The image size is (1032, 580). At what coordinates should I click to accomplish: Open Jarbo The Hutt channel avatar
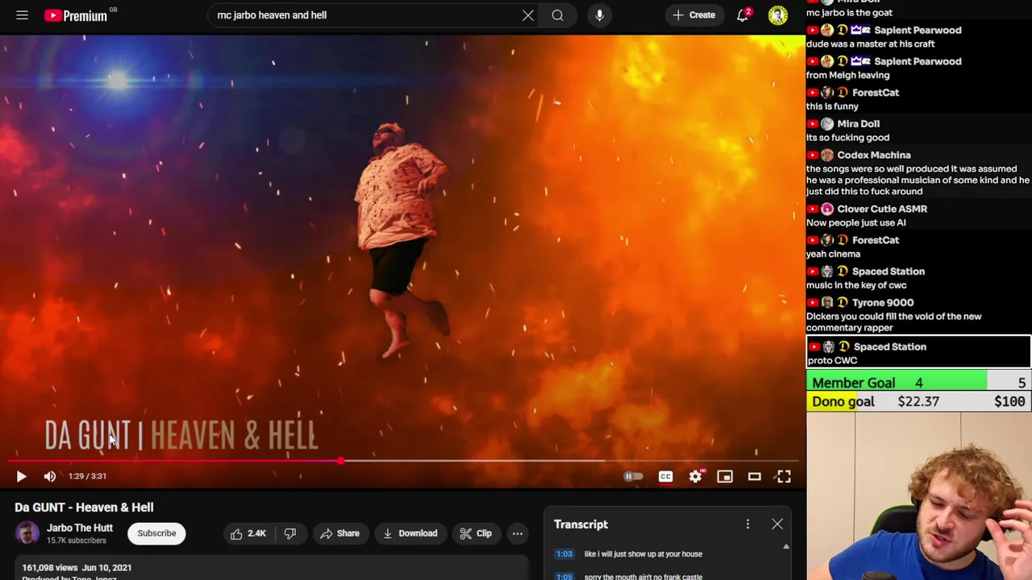coord(27,533)
